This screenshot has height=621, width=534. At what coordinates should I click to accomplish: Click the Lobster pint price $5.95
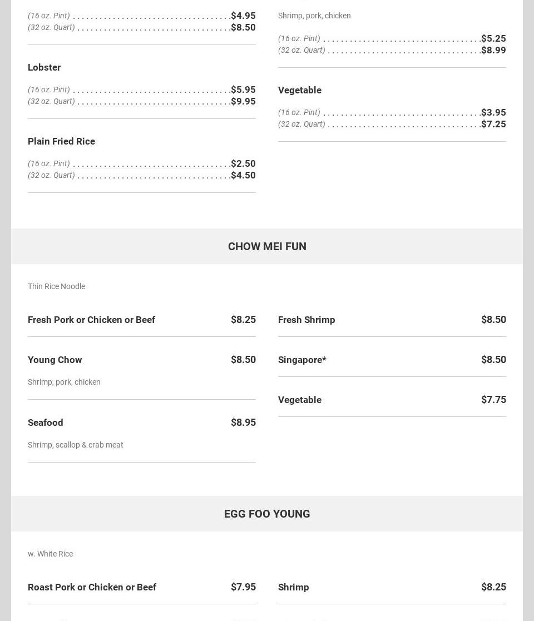[x=243, y=90]
